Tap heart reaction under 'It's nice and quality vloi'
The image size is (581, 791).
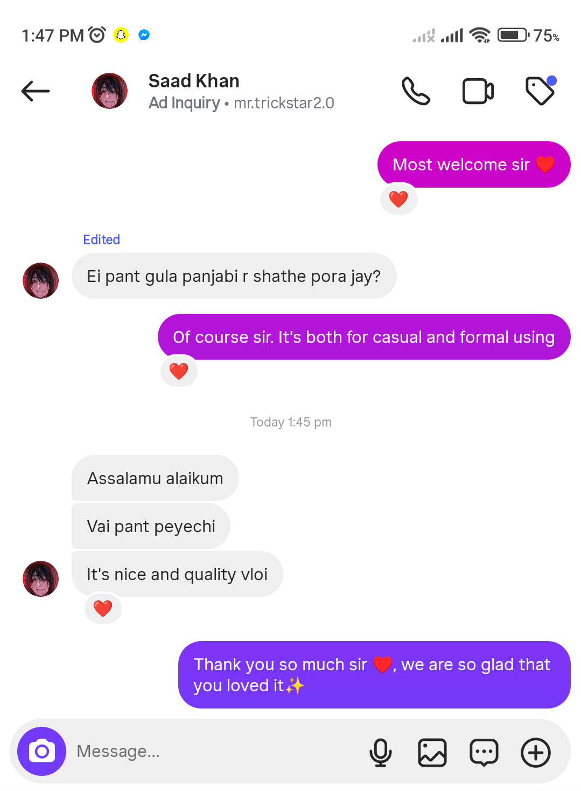[103, 608]
